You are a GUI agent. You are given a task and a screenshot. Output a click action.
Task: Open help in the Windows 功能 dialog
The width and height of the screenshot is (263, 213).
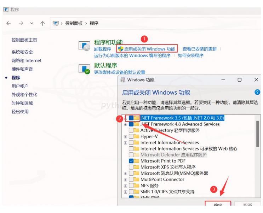coord(257,92)
